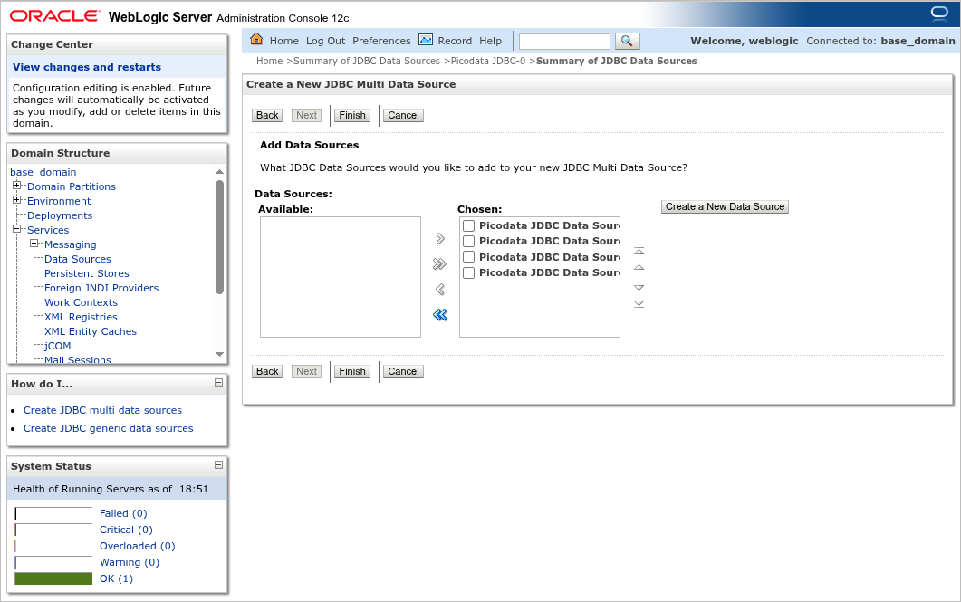This screenshot has width=961, height=602.
Task: Click Create a New Data Source
Action: [x=724, y=206]
